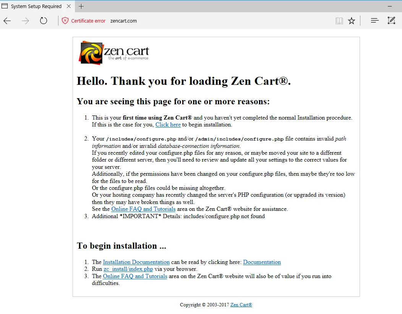Click the forward navigation arrow
Viewport: 402px width, 314px height.
click(x=25, y=21)
